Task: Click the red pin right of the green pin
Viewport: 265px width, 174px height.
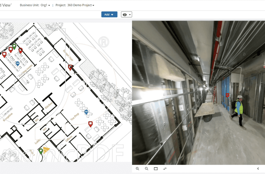Action: tap(20, 50)
